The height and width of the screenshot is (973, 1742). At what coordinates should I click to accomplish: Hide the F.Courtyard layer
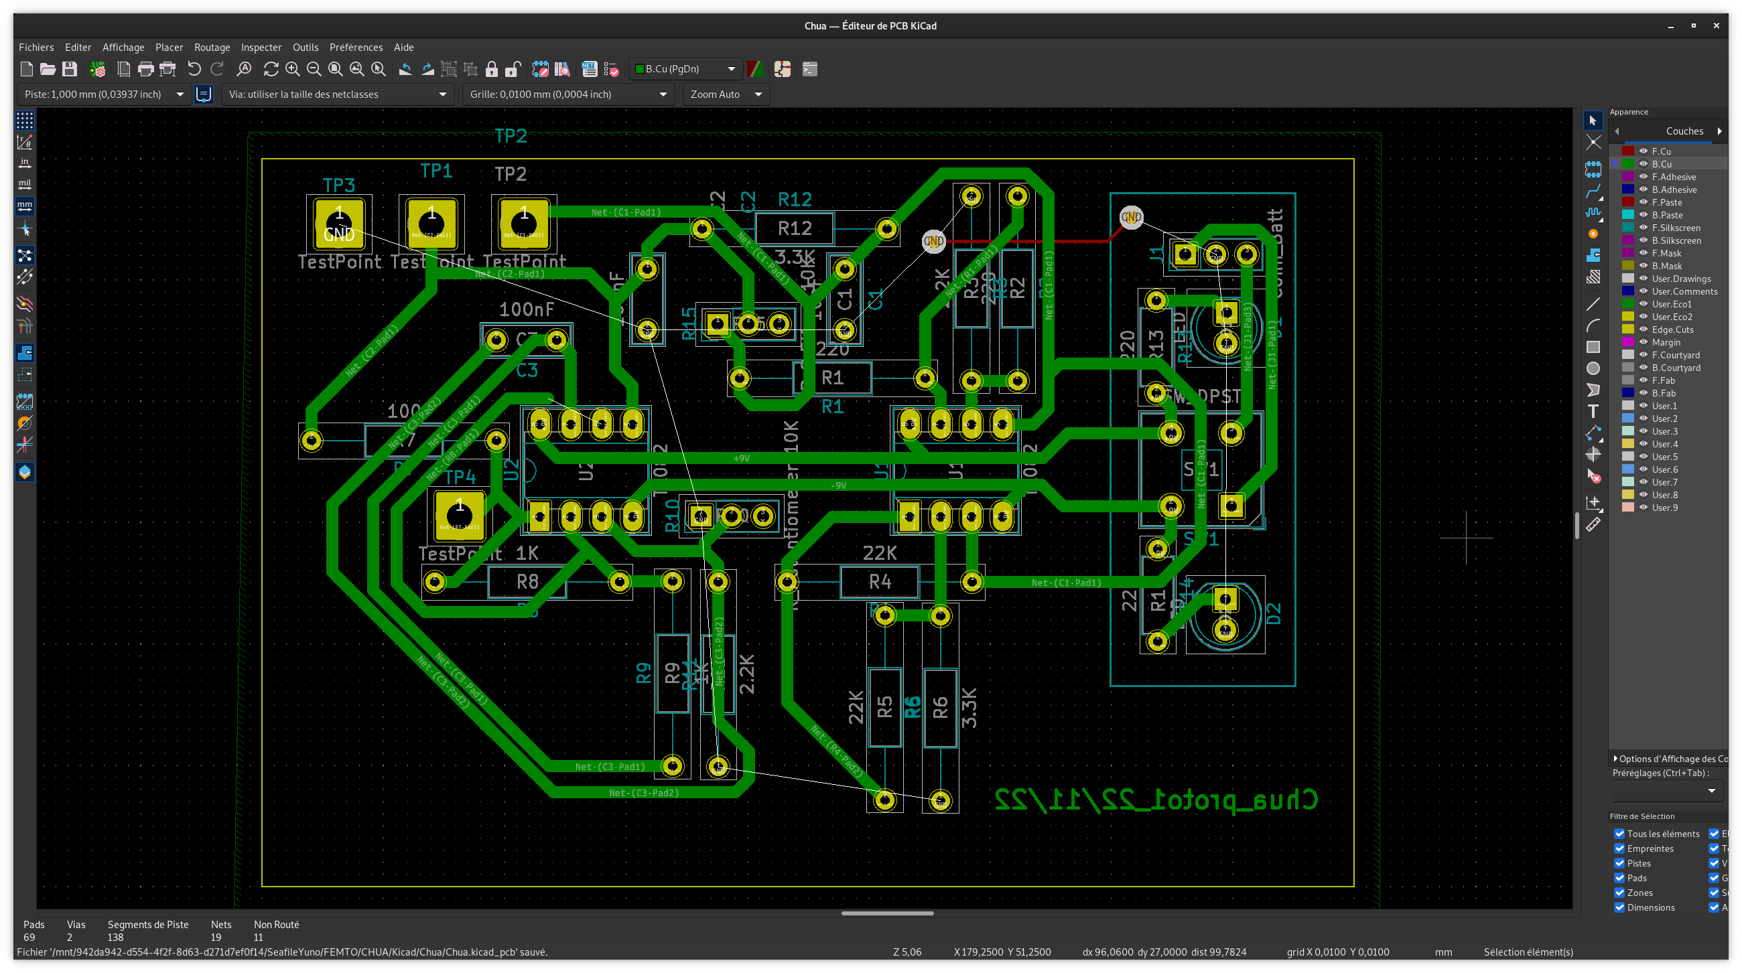point(1644,355)
